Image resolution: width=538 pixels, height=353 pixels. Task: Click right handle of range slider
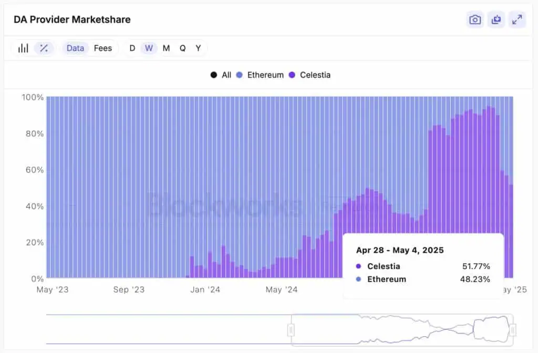pos(513,330)
